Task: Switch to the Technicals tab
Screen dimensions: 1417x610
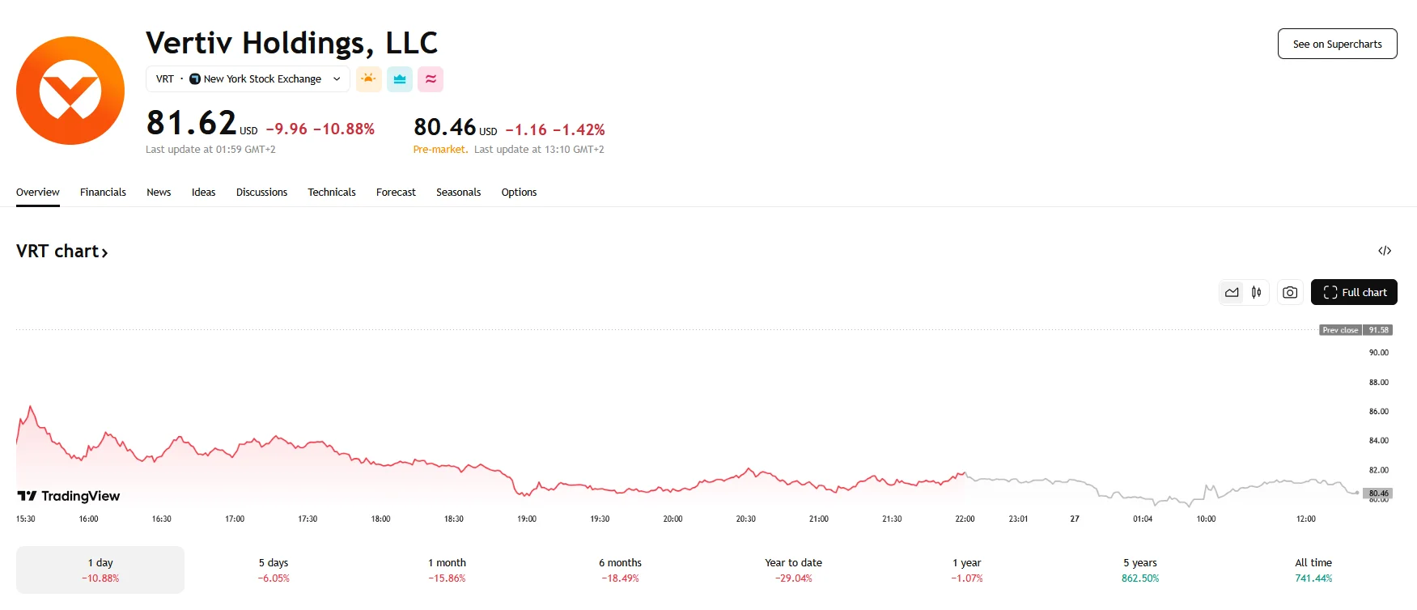Action: [332, 193]
